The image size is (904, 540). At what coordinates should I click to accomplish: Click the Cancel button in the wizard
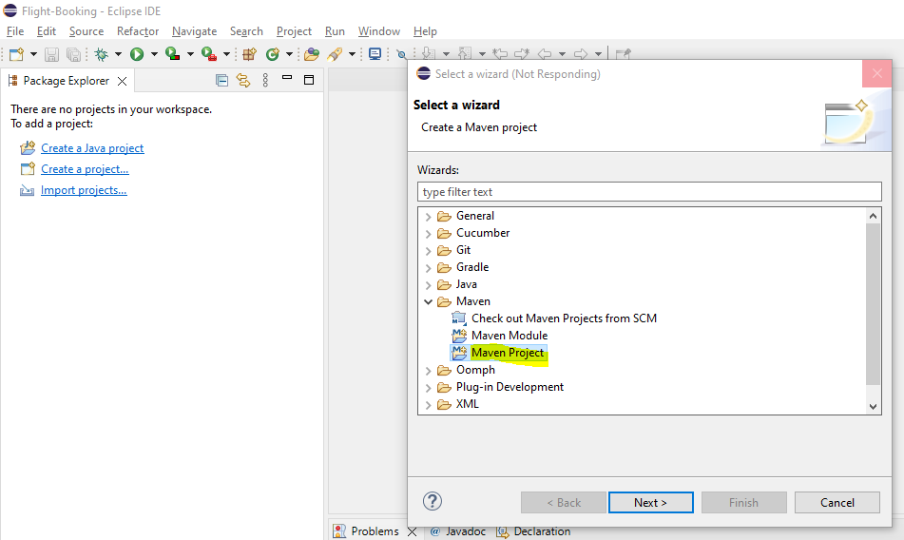pos(837,503)
